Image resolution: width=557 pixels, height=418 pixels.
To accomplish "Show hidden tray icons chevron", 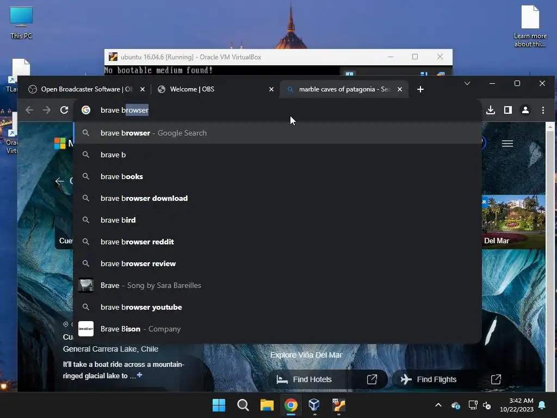I will click(x=438, y=405).
